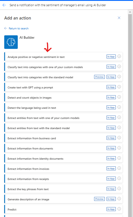Select Classify text into categories with the standard model
The height and width of the screenshot is (217, 133).
[x=63, y=77]
